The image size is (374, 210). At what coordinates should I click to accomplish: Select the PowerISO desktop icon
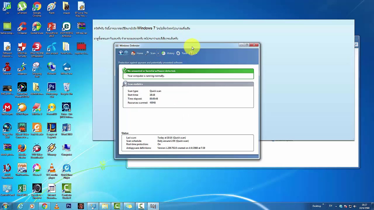52,109
